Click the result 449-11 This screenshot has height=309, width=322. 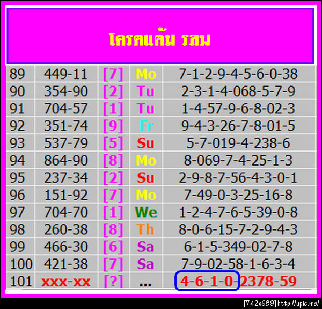click(65, 74)
